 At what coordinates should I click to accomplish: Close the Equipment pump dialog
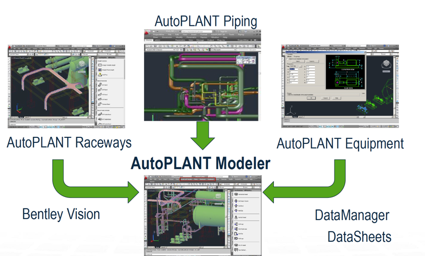[x=365, y=52]
